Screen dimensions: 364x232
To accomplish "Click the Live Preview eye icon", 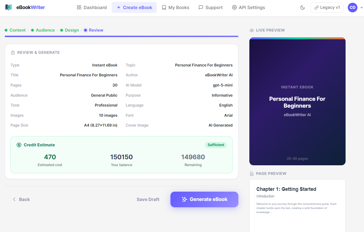I will click(252, 30).
